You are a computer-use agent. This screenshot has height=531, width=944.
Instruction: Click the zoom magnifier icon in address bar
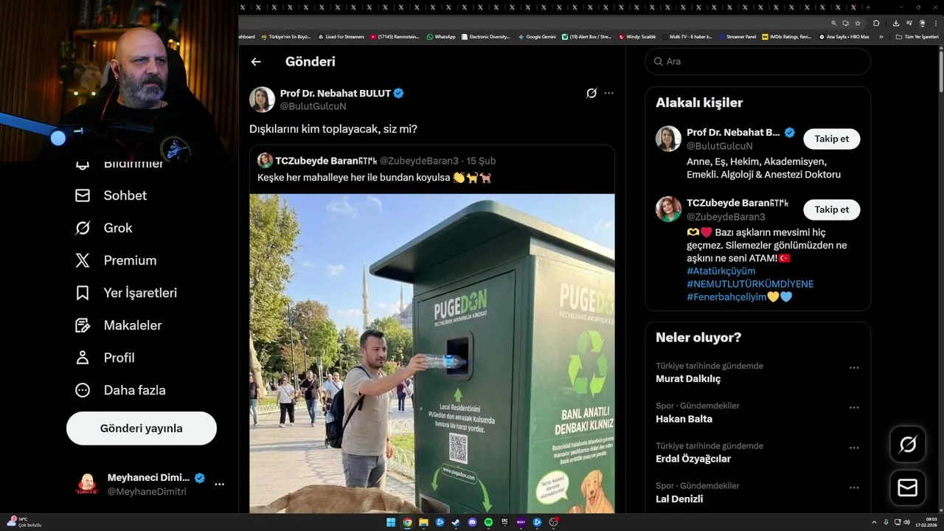tap(834, 23)
